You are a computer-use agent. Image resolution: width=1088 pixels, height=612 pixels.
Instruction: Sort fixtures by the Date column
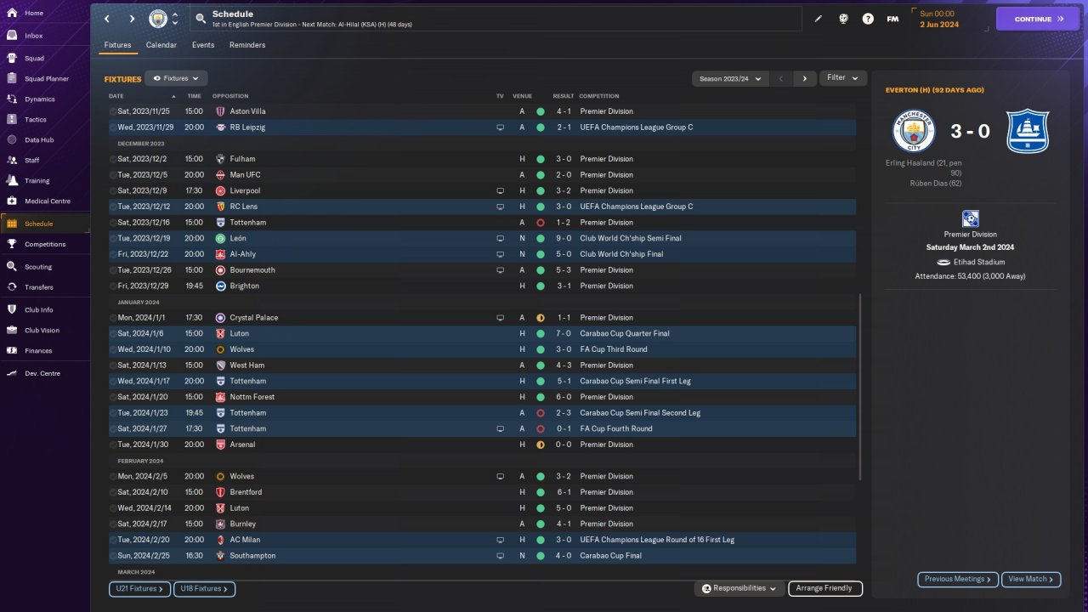click(116, 96)
